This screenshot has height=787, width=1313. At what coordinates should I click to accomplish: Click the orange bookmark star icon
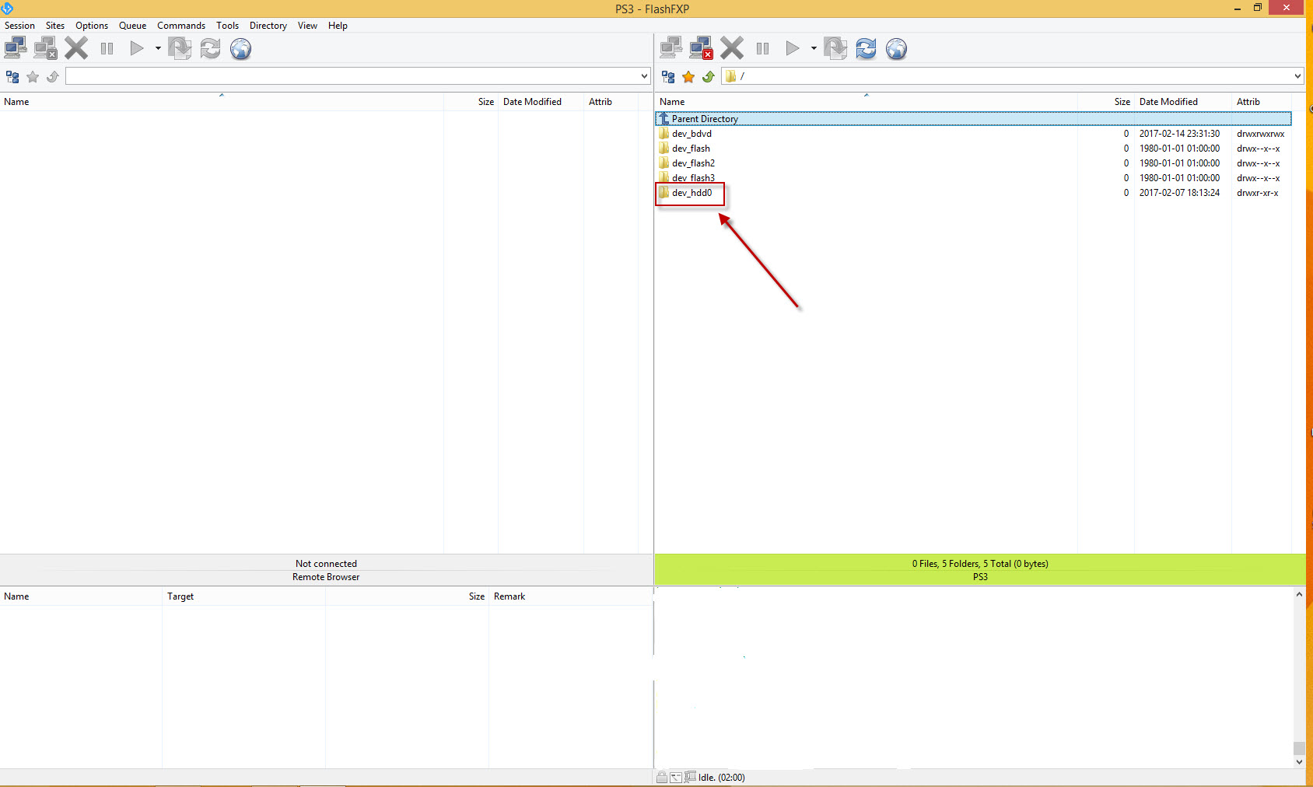pos(688,76)
